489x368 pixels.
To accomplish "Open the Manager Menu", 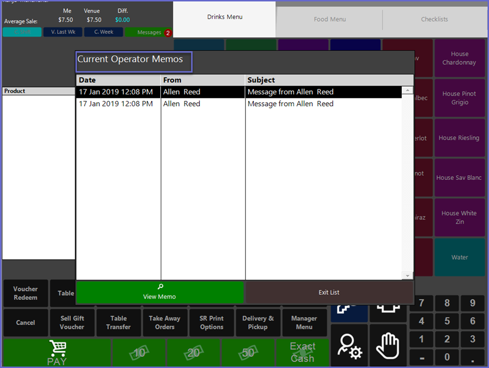I will pyautogui.click(x=304, y=323).
